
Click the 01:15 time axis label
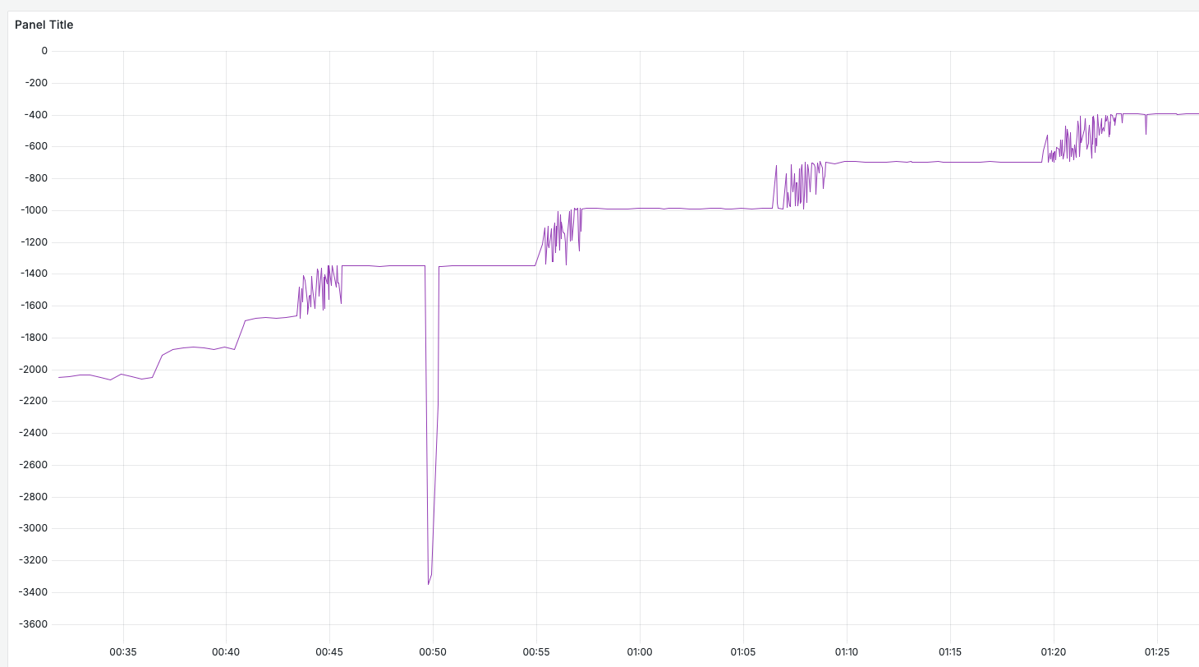pos(950,652)
